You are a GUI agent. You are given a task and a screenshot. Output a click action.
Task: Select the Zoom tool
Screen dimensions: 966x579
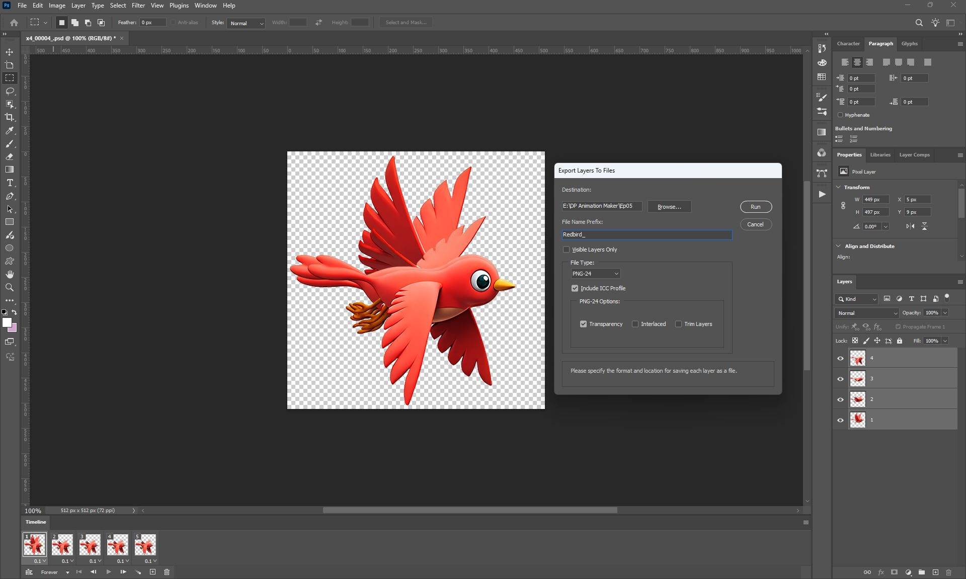(10, 287)
